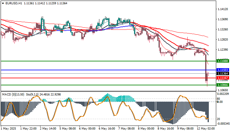Select the red 1.11167 price label
The image size is (230, 132).
(223, 78)
